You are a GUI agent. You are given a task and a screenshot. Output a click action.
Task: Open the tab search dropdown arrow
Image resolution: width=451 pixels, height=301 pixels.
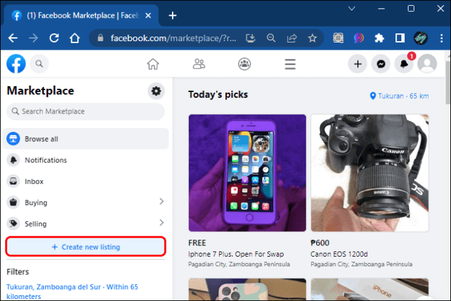pos(352,8)
